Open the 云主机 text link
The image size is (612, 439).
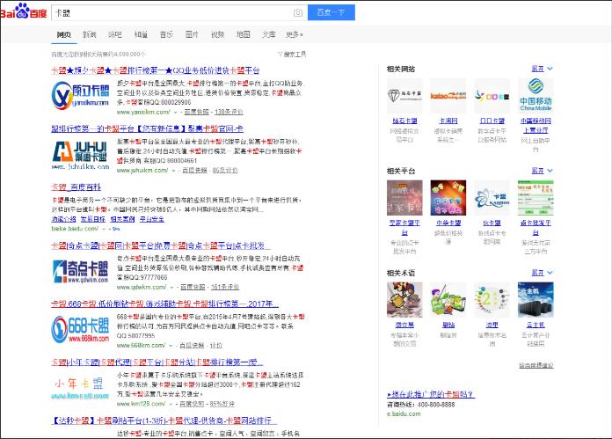click(x=535, y=325)
